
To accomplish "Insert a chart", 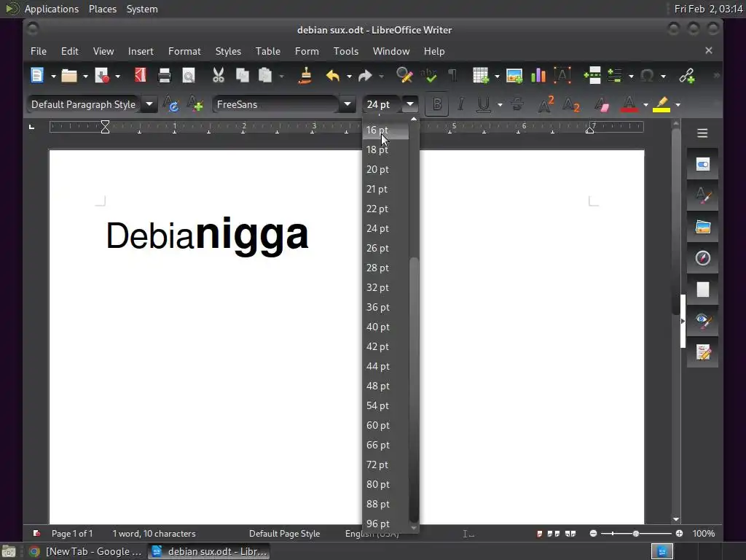I will [x=538, y=75].
